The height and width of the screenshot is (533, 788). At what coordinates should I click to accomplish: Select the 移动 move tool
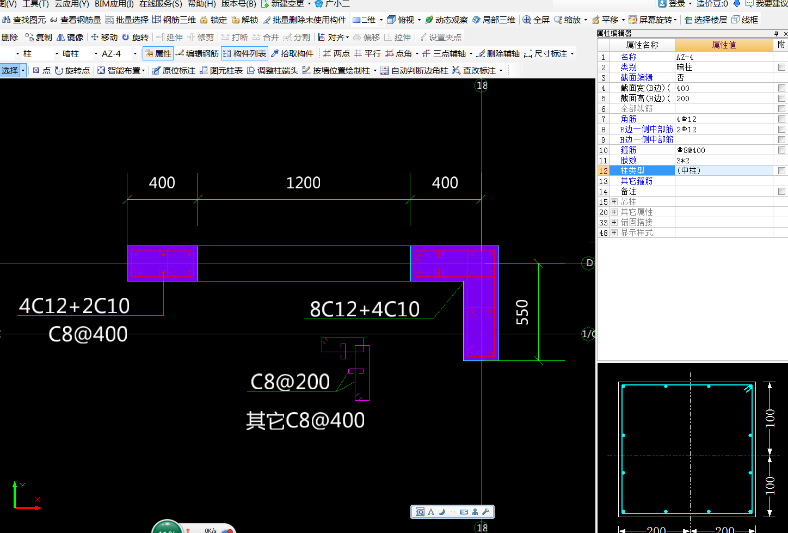click(104, 37)
